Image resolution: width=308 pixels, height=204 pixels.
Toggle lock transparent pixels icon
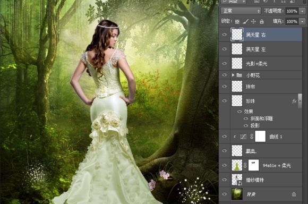tap(237, 21)
